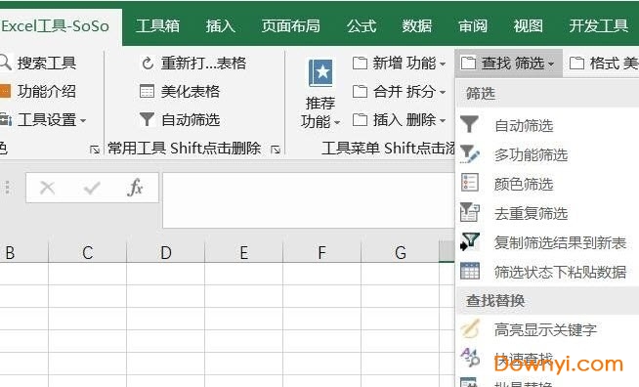Select column E header
Image resolution: width=639 pixels, height=387 pixels.
coord(244,252)
